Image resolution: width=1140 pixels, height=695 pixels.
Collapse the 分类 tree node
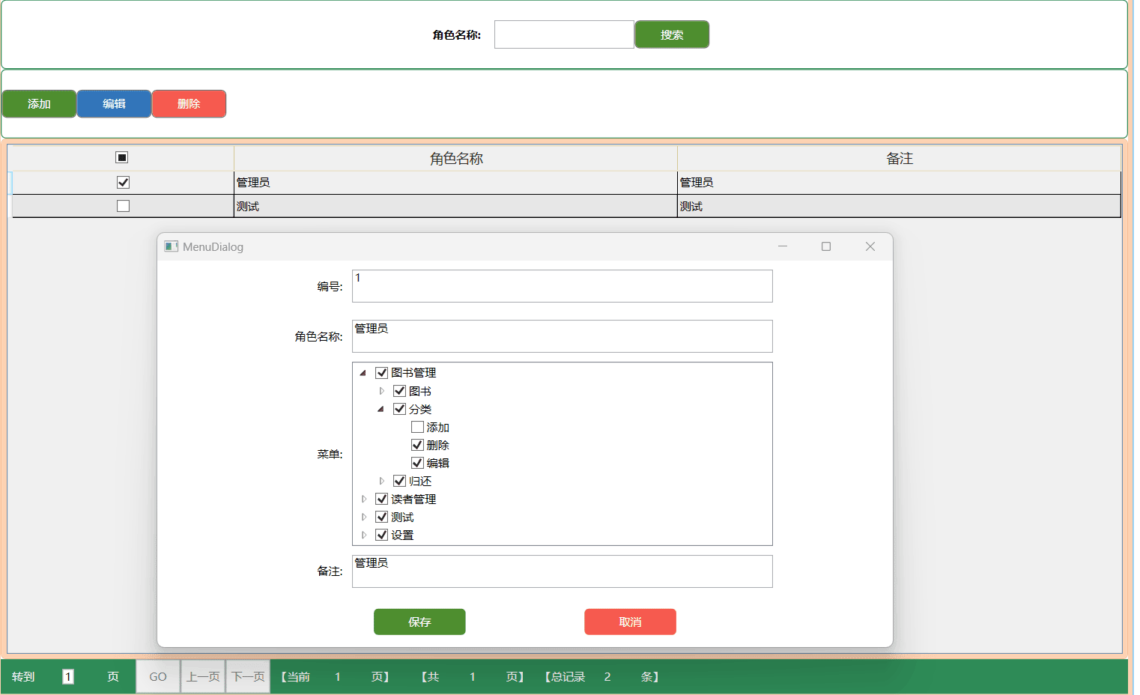[x=381, y=409]
